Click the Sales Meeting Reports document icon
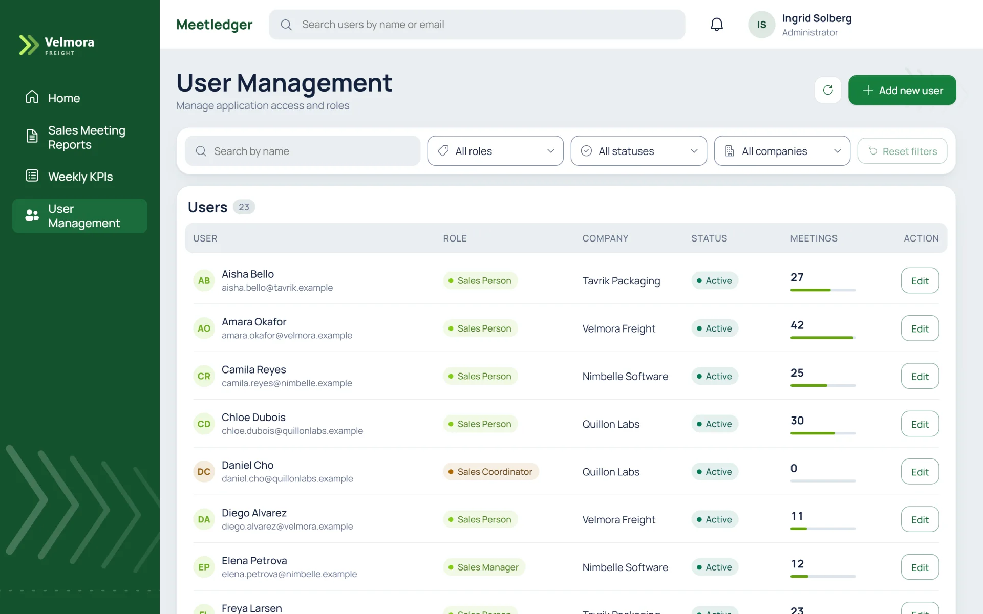 32,136
